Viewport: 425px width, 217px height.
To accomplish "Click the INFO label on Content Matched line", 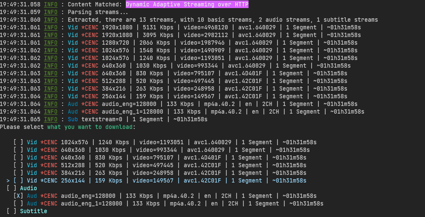I will pos(51,5).
